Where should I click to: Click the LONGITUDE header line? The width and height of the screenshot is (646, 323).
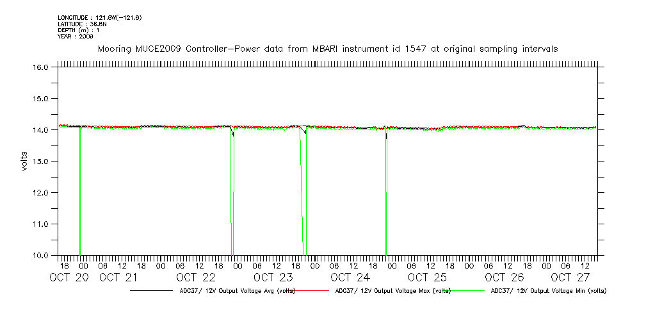point(99,17)
